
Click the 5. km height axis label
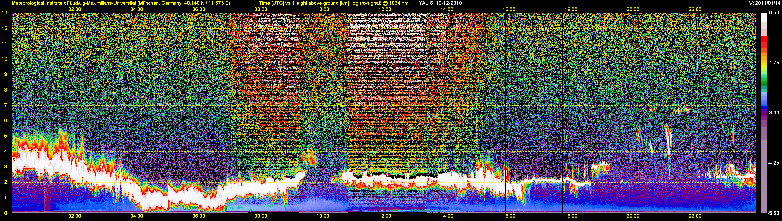click(6, 136)
